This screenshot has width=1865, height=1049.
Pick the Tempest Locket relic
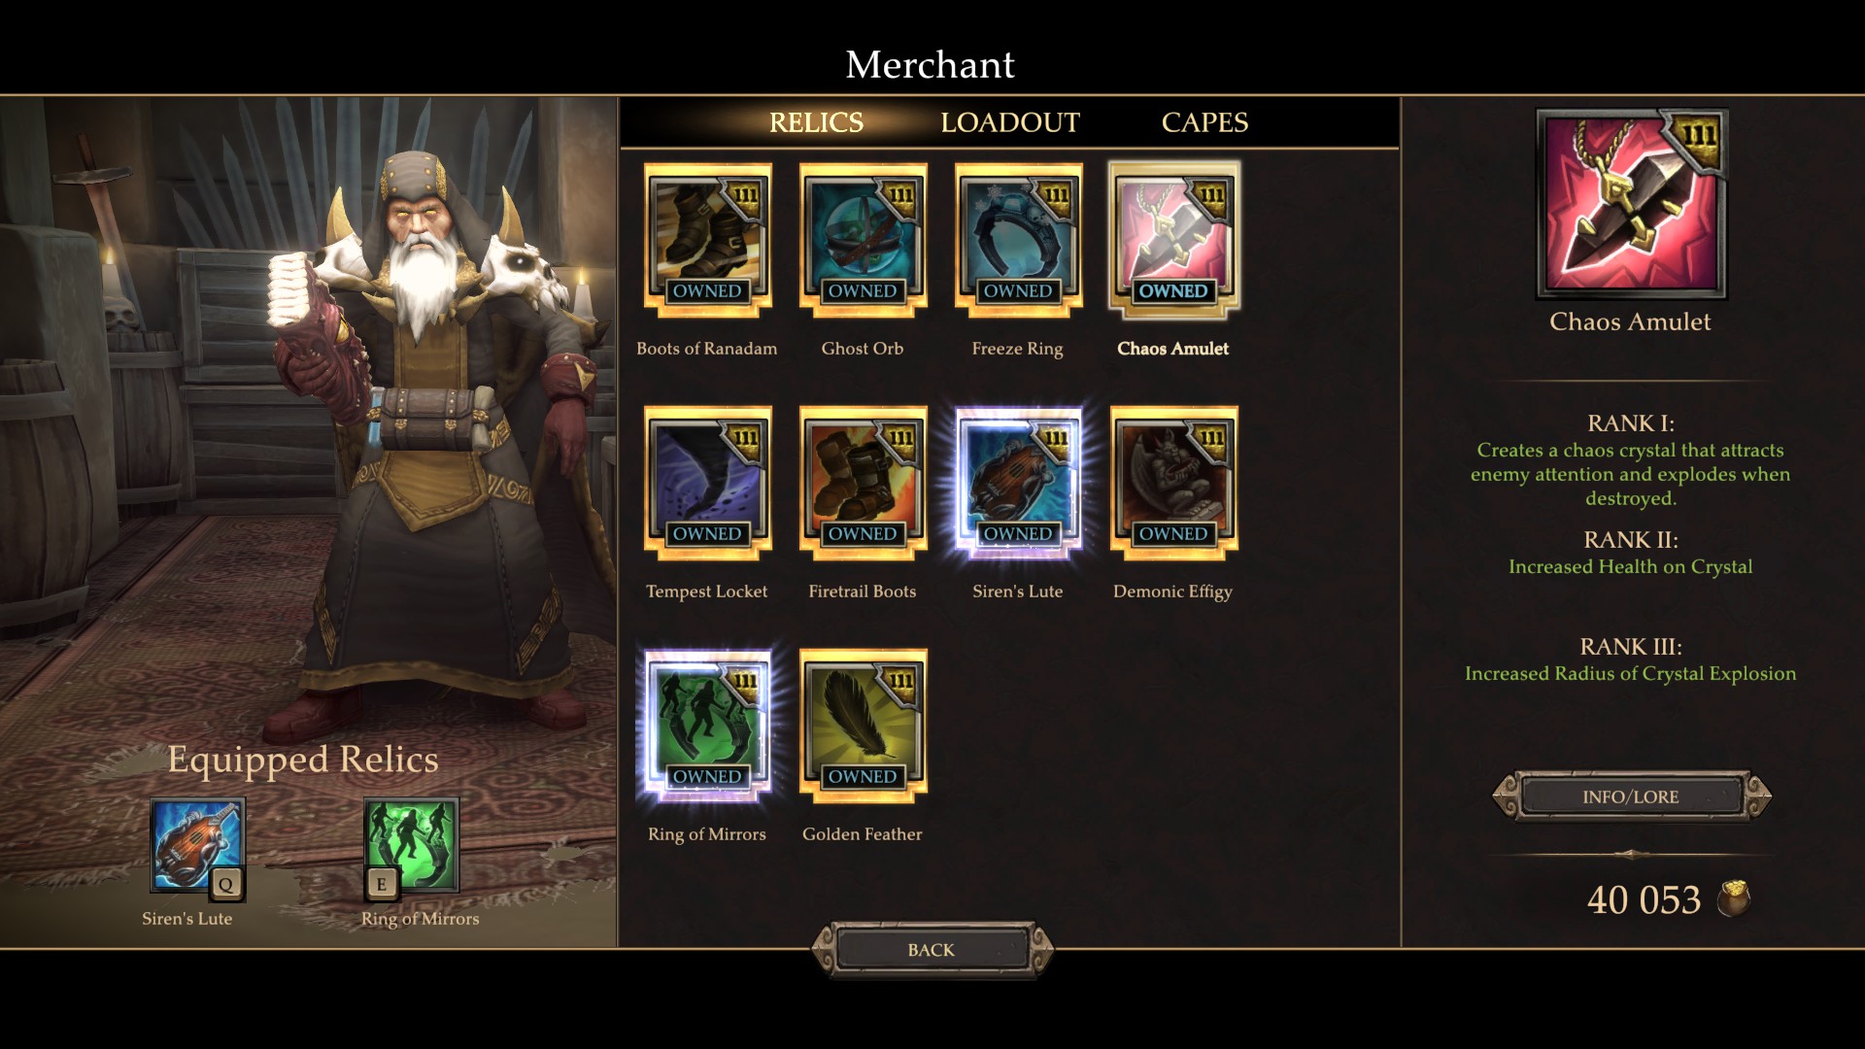[707, 483]
